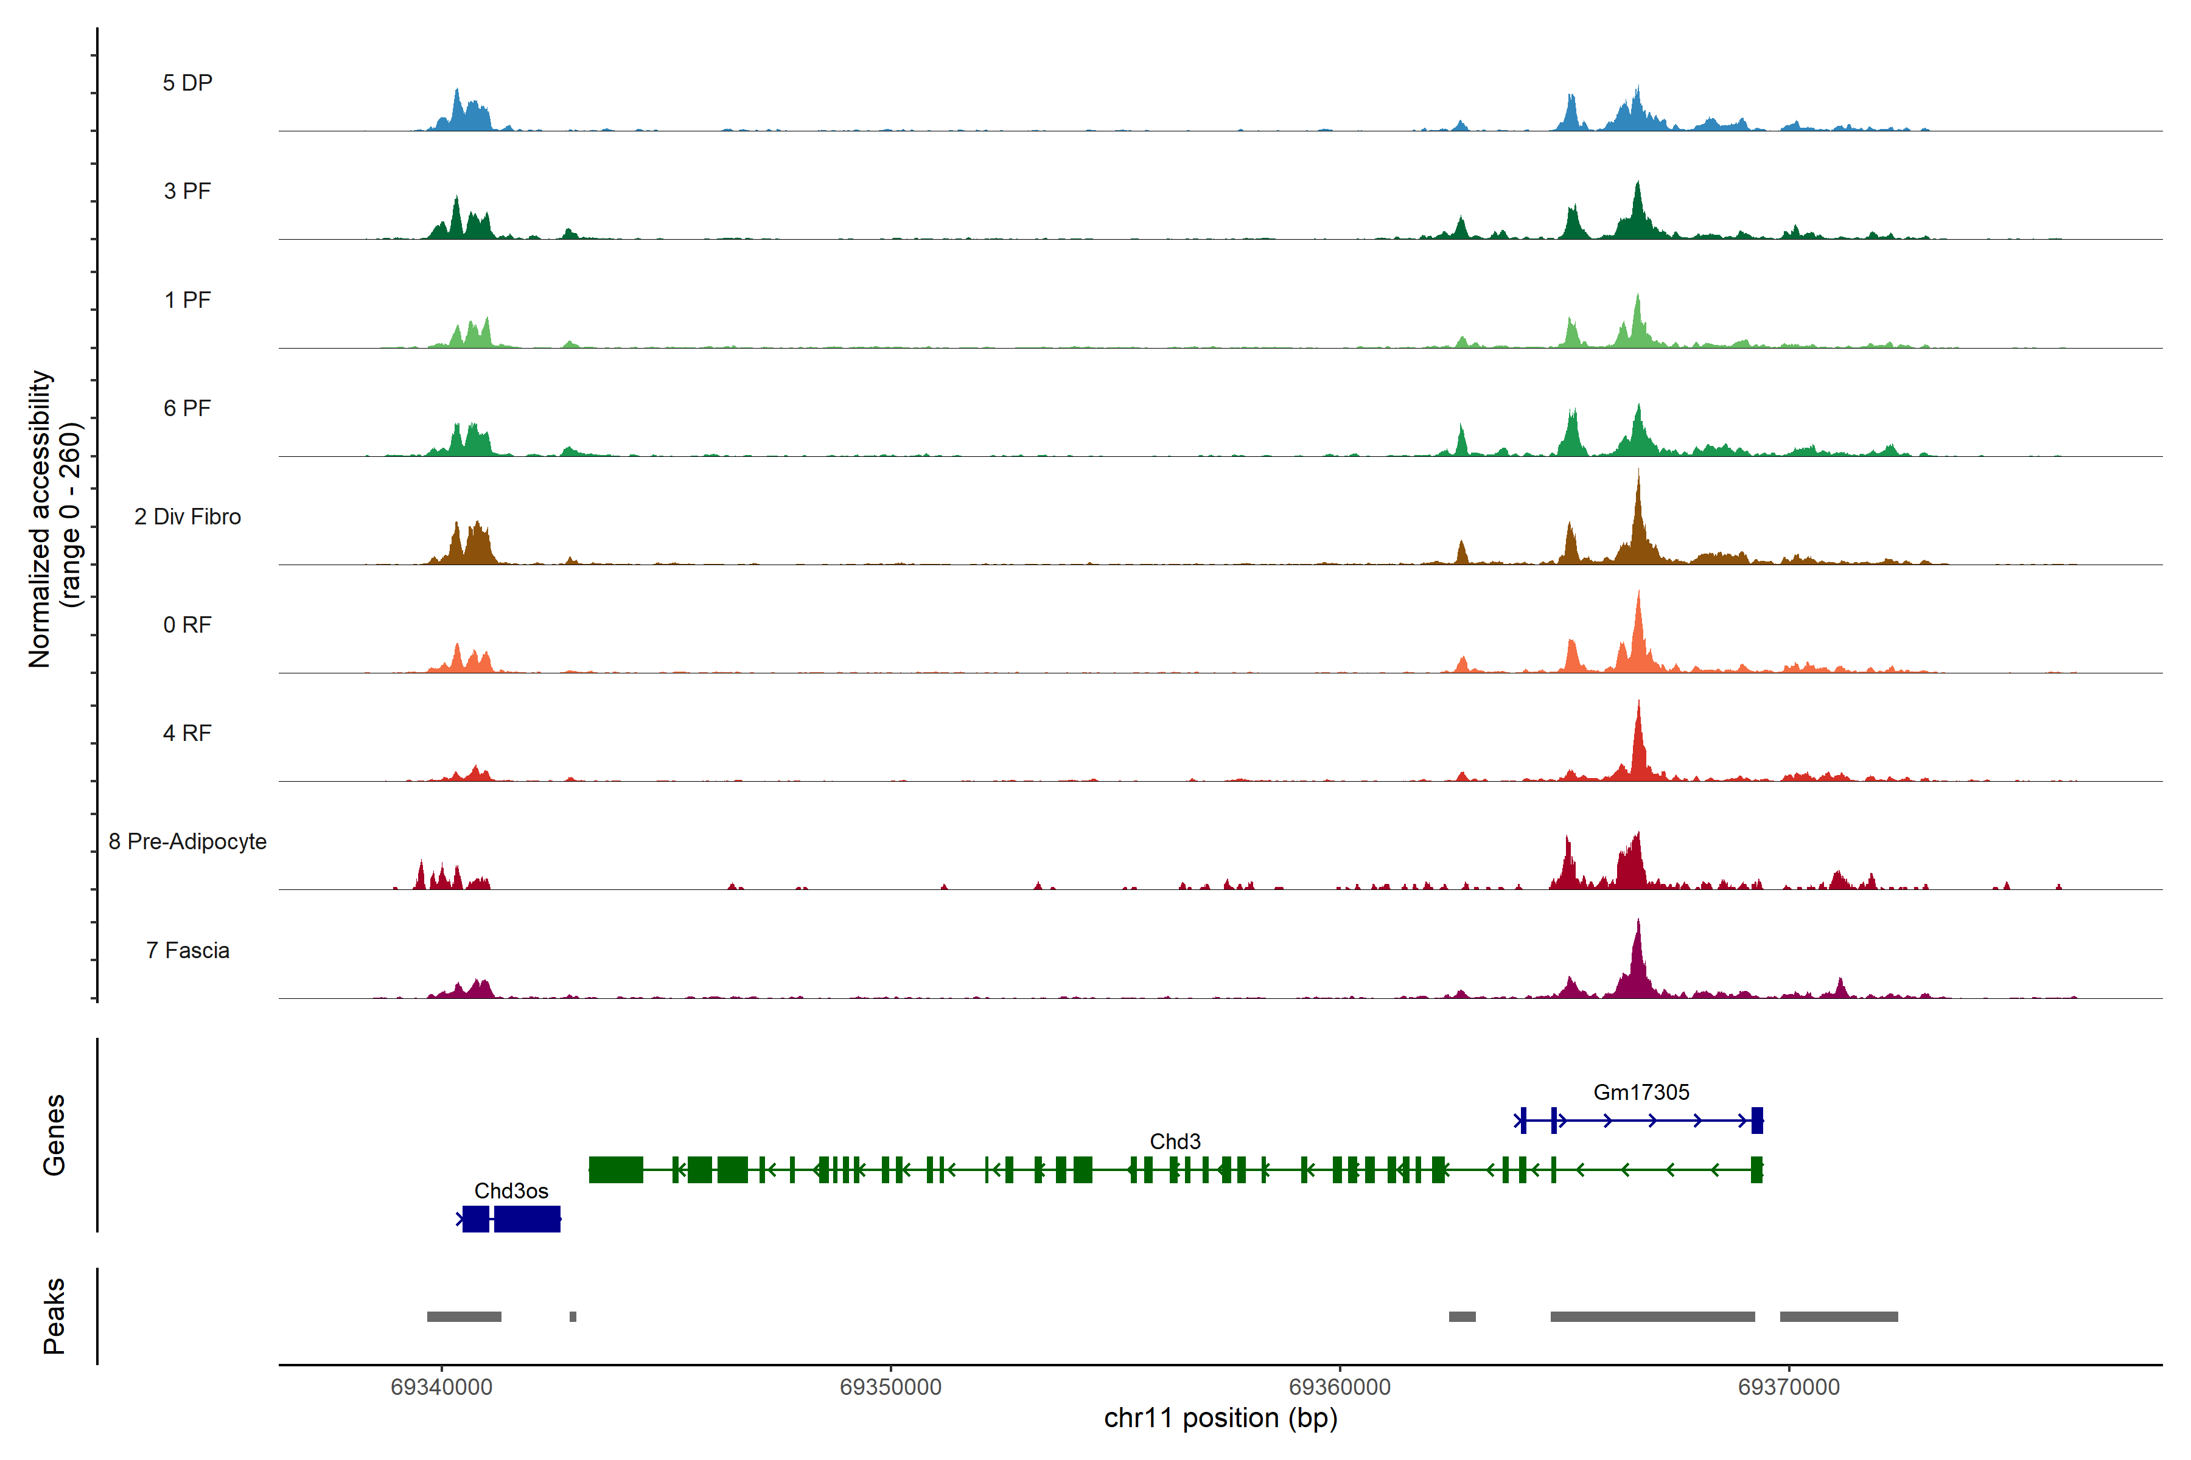Image resolution: width=2191 pixels, height=1460 pixels.
Task: Click the large first Chd3 exon block
Action: pos(616,1169)
